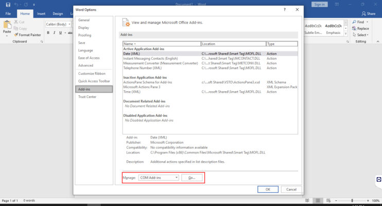Open the Find dropdown arrow

(367, 22)
